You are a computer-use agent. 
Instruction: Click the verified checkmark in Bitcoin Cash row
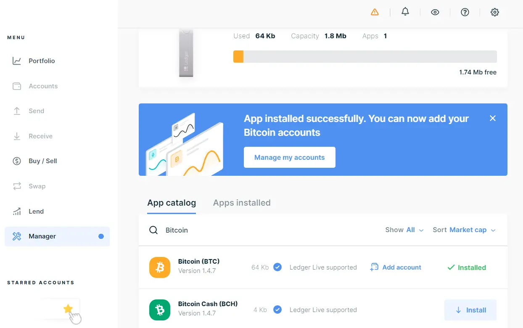[x=277, y=309]
